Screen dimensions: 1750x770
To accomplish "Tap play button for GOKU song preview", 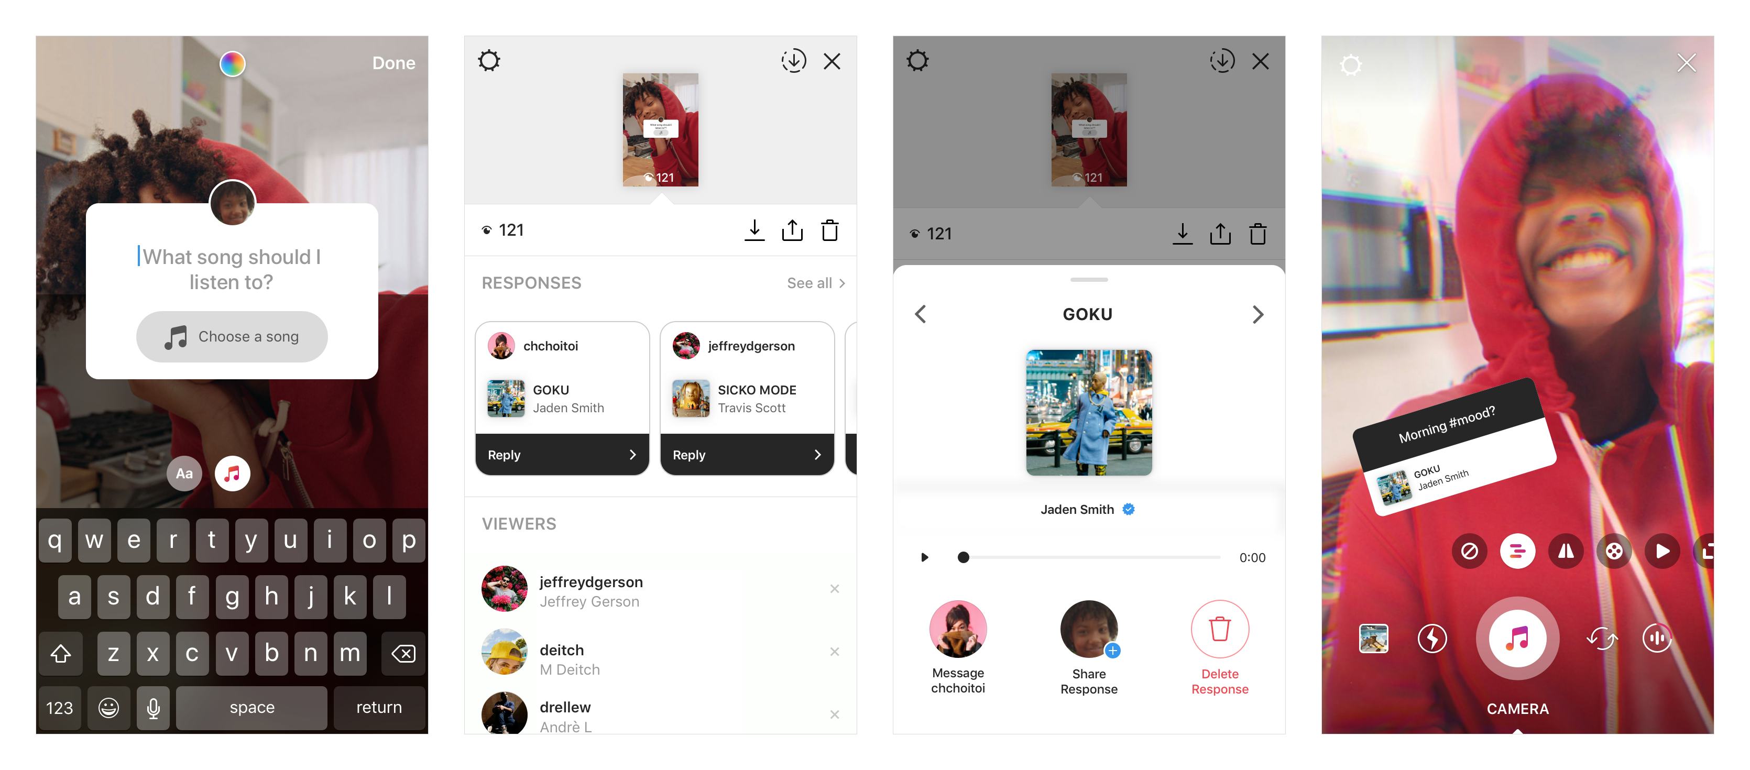I will (923, 556).
